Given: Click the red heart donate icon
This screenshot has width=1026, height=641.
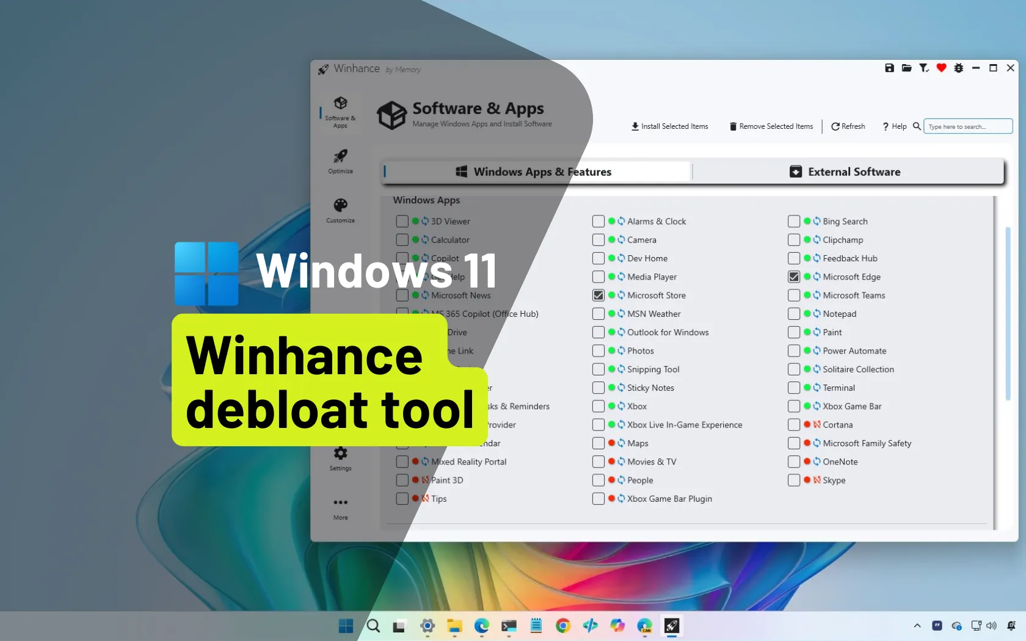Looking at the screenshot, I should (941, 68).
